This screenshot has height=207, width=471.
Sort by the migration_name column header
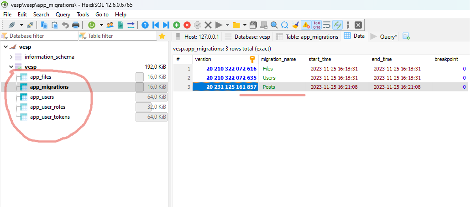pyautogui.click(x=278, y=59)
